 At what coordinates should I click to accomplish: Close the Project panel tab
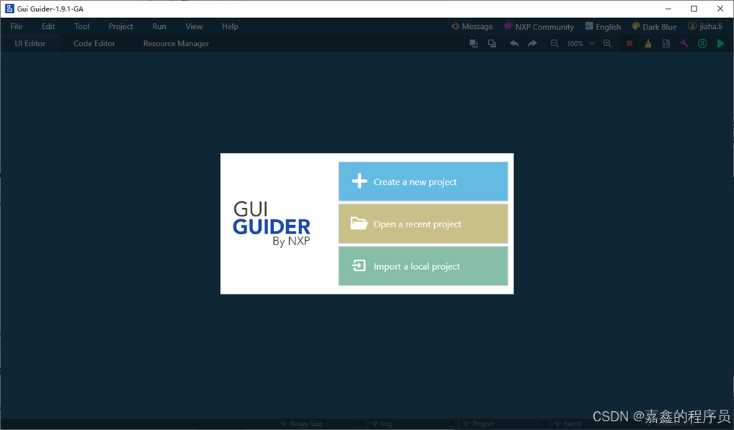[543, 424]
